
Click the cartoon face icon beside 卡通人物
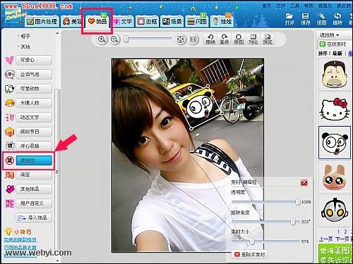(10, 103)
